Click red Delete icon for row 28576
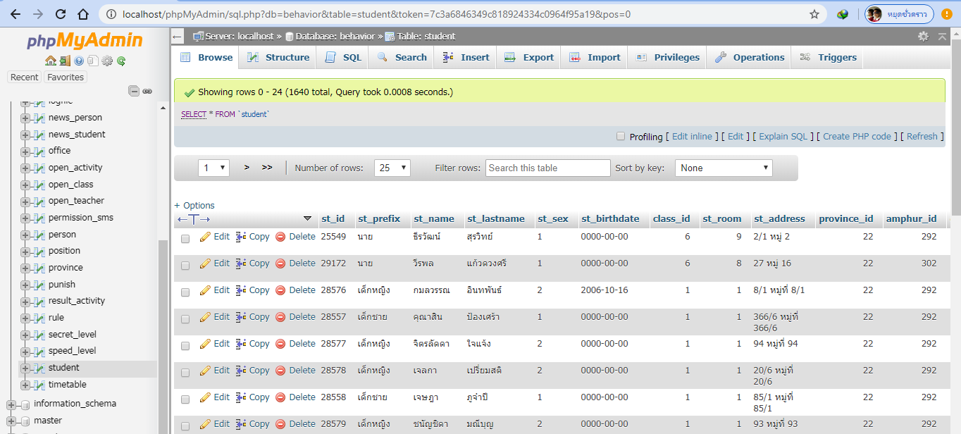This screenshot has width=961, height=434. [x=280, y=290]
